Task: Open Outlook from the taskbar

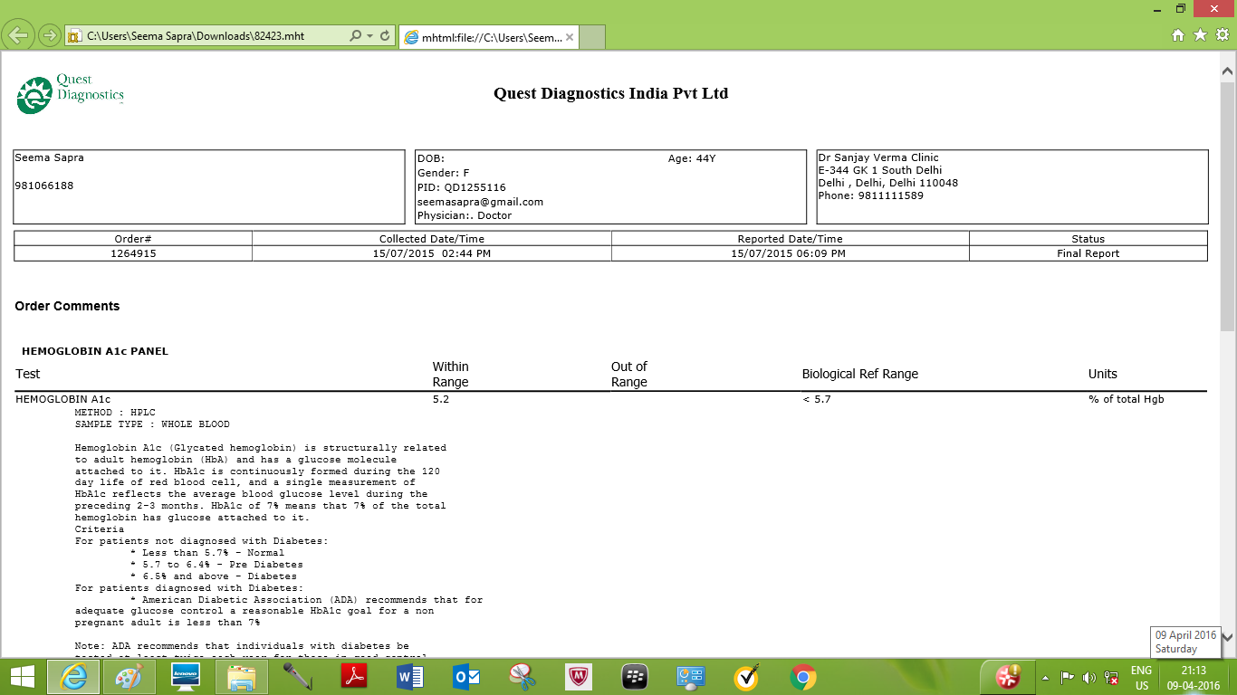Action: [466, 677]
